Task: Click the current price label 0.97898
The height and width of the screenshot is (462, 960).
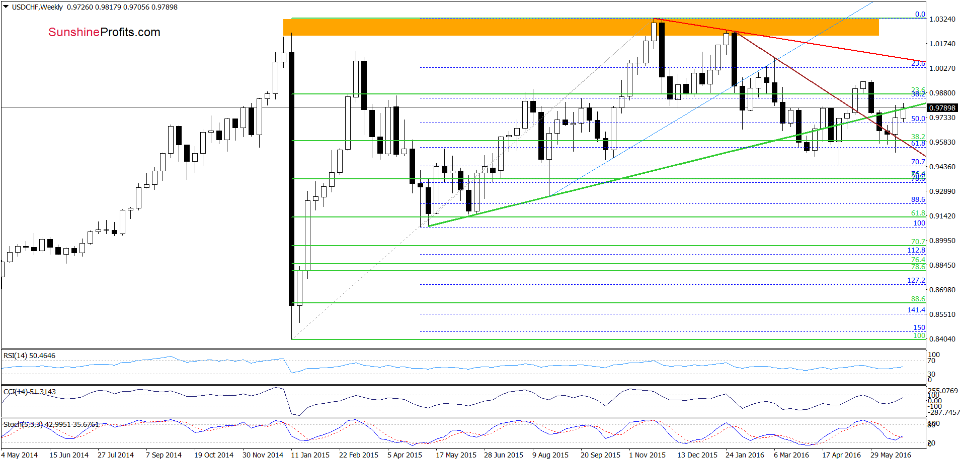Action: tap(942, 108)
